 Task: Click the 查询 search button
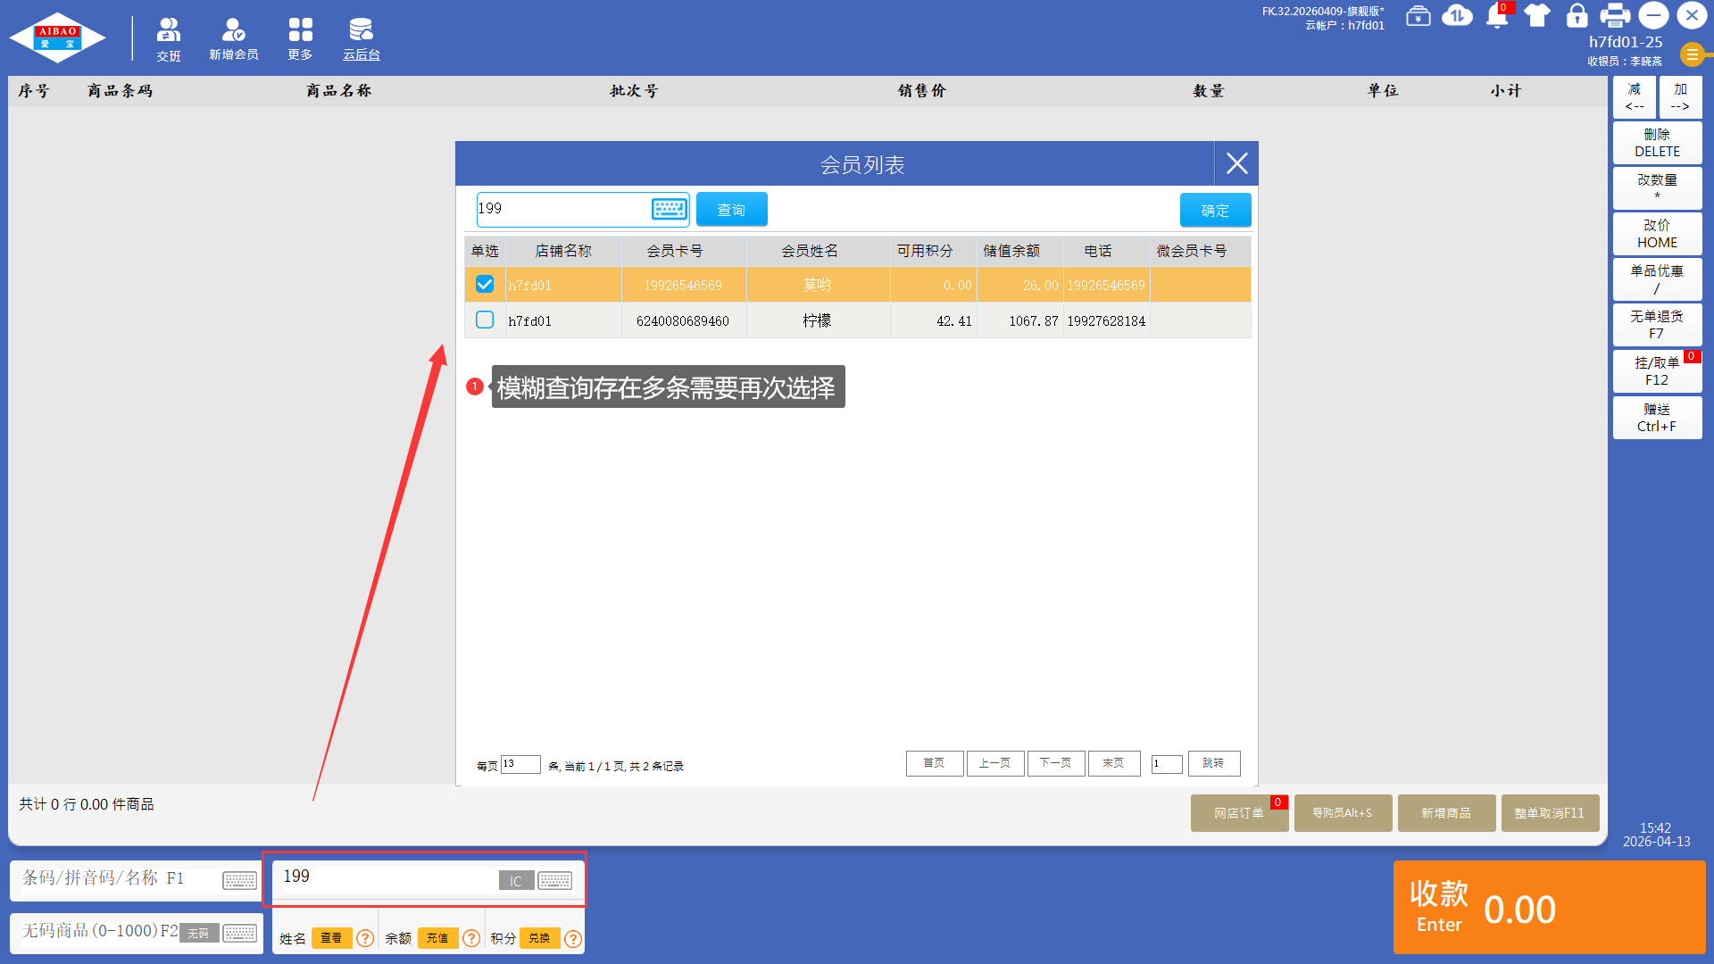click(x=731, y=210)
